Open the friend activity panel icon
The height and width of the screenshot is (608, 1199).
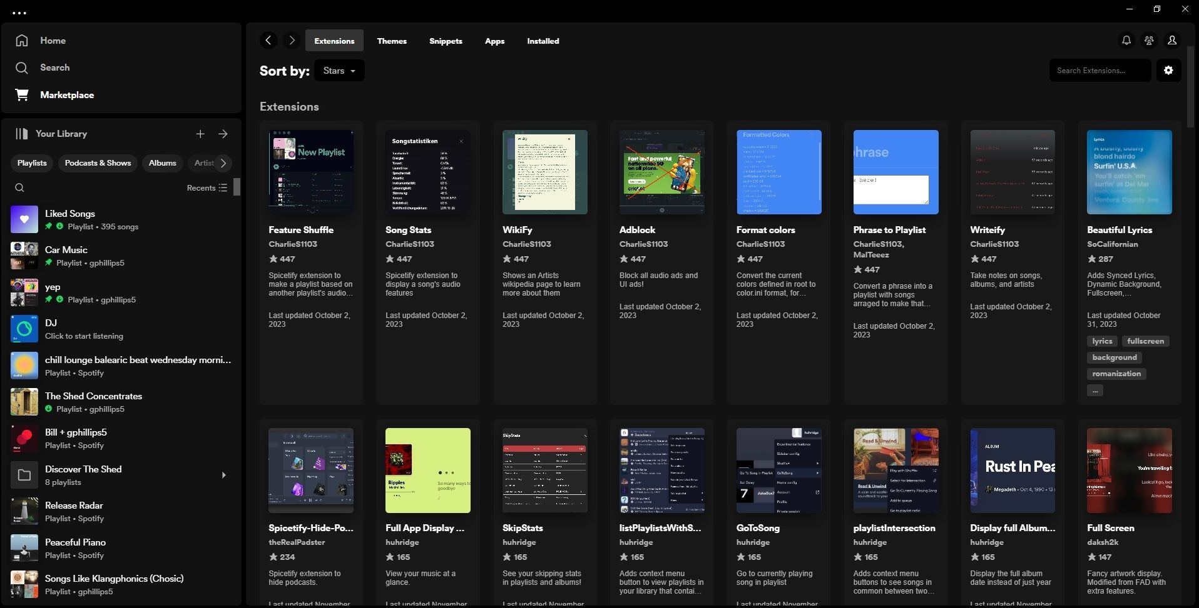coord(1148,40)
